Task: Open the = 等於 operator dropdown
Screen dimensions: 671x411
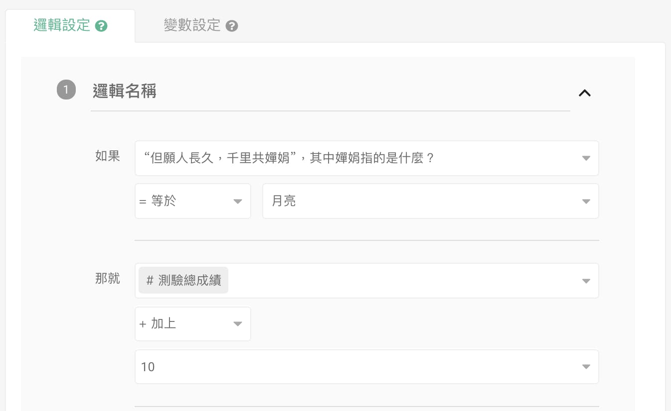Action: pos(192,201)
